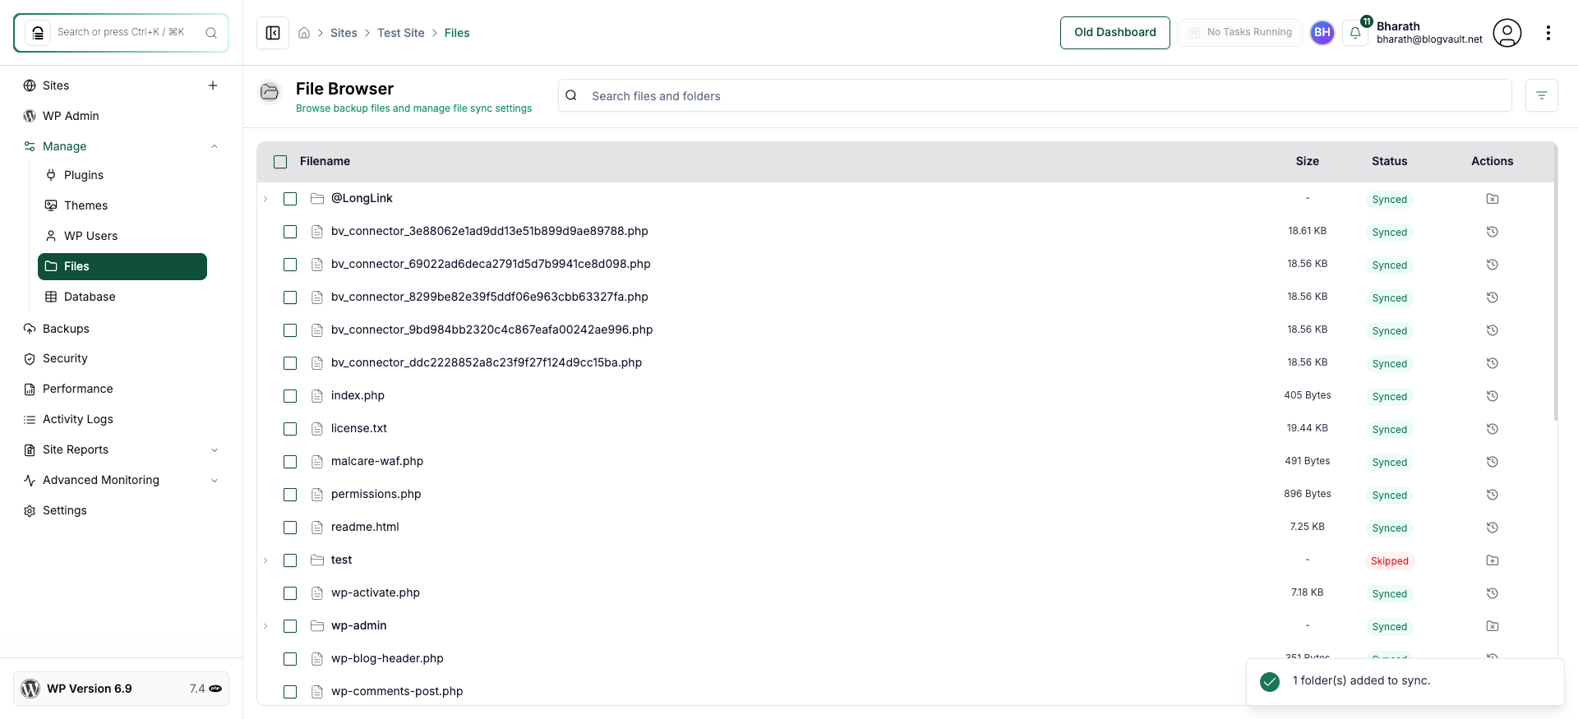Viewport: 1578px width, 719px height.
Task: Check the @LongLink folder checkbox
Action: (290, 199)
